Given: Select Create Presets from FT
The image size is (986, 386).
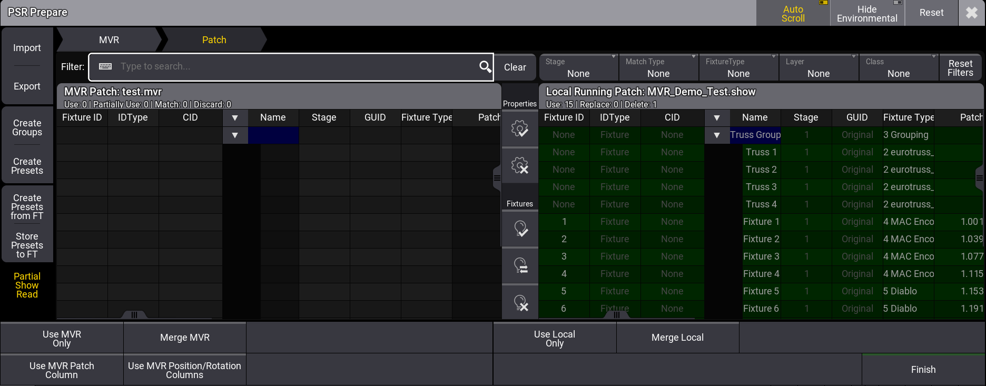Looking at the screenshot, I should [x=27, y=207].
